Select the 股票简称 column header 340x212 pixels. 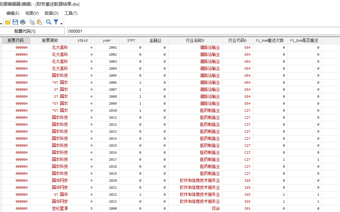coord(50,40)
